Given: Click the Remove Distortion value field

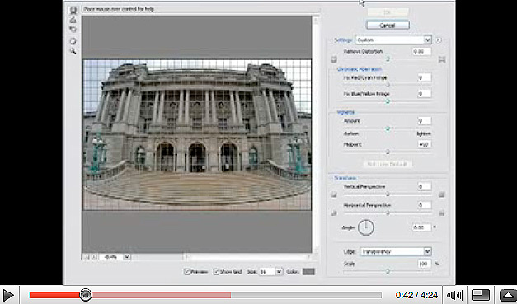Looking at the screenshot, I should coord(422,51).
